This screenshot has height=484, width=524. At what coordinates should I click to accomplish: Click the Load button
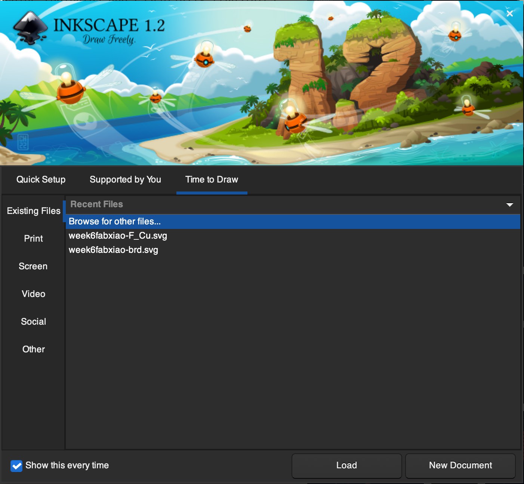click(346, 466)
